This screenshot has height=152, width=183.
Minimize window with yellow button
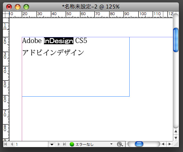pos(18,7)
